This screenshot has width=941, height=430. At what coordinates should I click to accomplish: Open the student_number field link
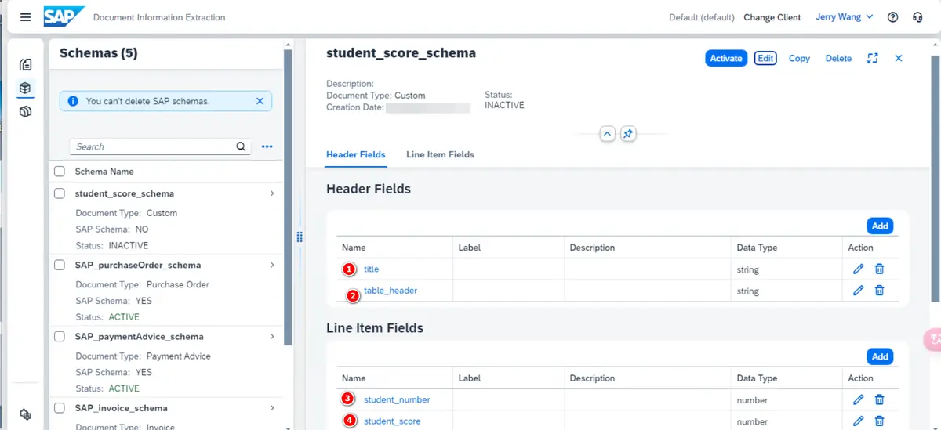click(x=397, y=399)
